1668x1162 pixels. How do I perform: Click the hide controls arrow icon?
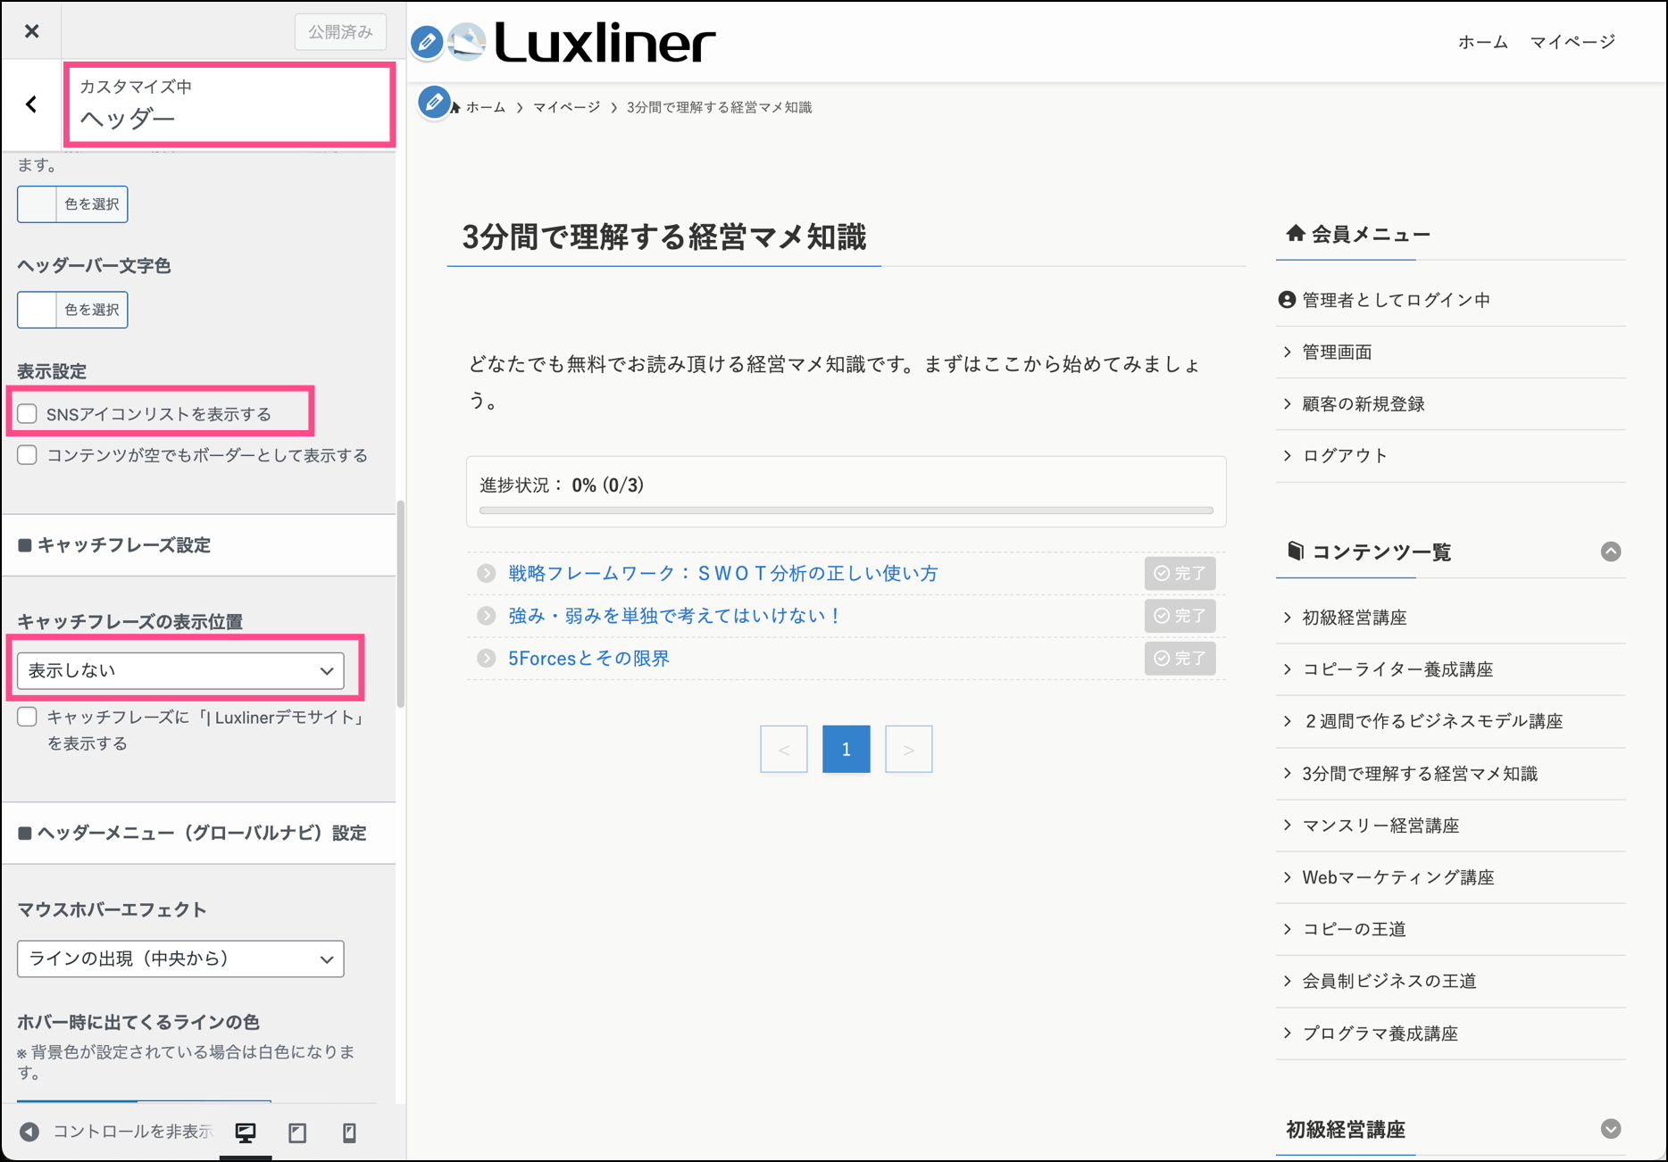tap(29, 1132)
